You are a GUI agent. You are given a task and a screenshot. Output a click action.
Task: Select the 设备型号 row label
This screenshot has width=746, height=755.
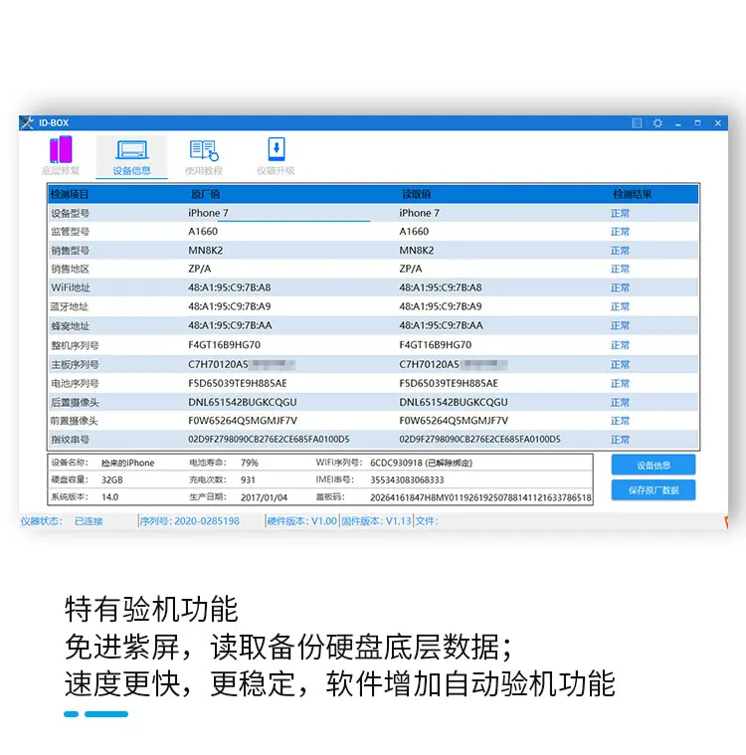[x=71, y=213]
